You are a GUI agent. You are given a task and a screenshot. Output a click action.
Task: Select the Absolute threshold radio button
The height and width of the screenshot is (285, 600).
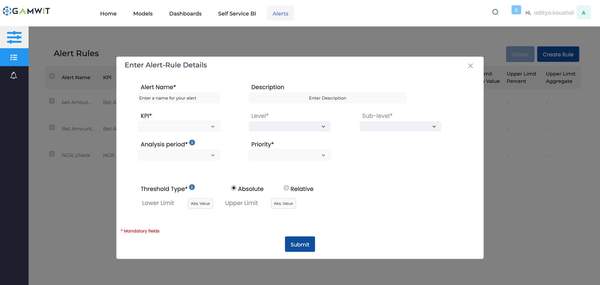(234, 188)
